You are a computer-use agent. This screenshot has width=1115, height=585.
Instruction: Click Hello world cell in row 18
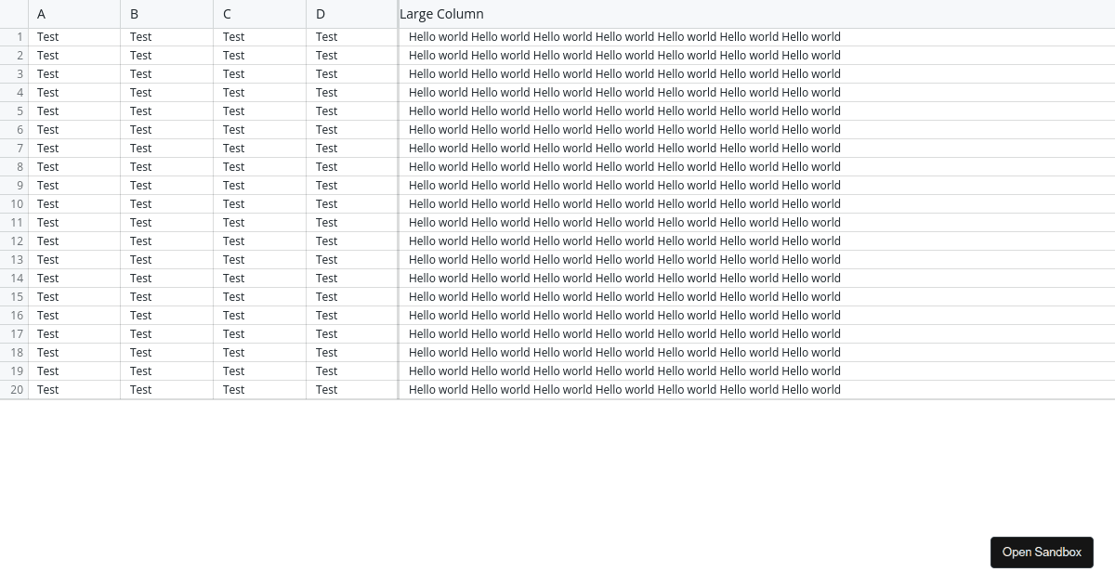(624, 353)
